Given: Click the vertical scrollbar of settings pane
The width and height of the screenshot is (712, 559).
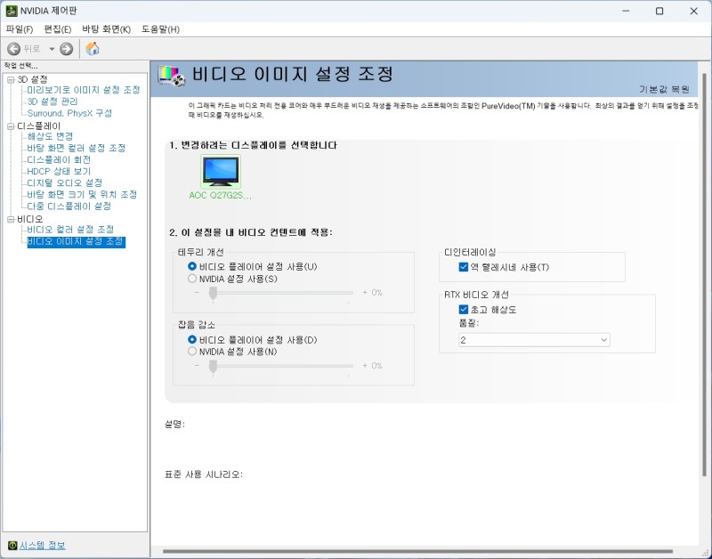Looking at the screenshot, I should coord(704,275).
